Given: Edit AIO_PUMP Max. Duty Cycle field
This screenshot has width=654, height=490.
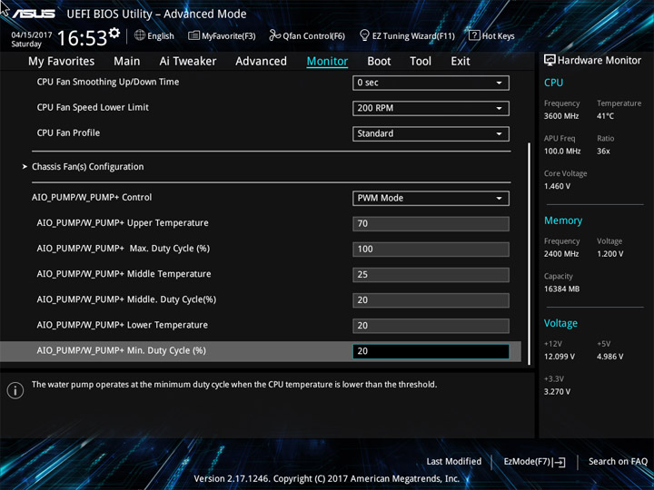Looking at the screenshot, I should click(x=431, y=250).
